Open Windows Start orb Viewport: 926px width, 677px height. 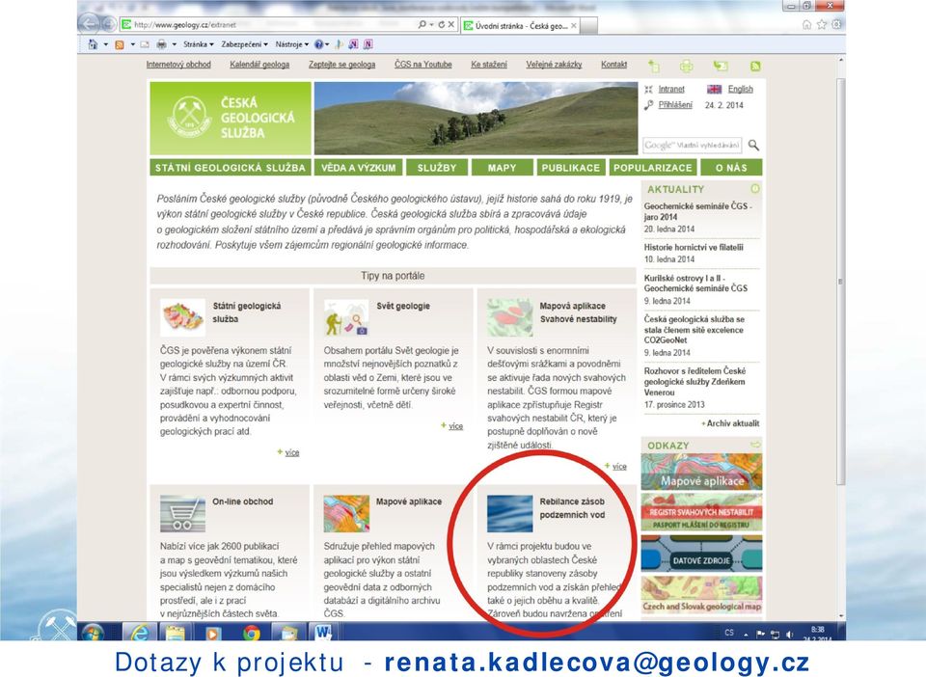tap(93, 633)
